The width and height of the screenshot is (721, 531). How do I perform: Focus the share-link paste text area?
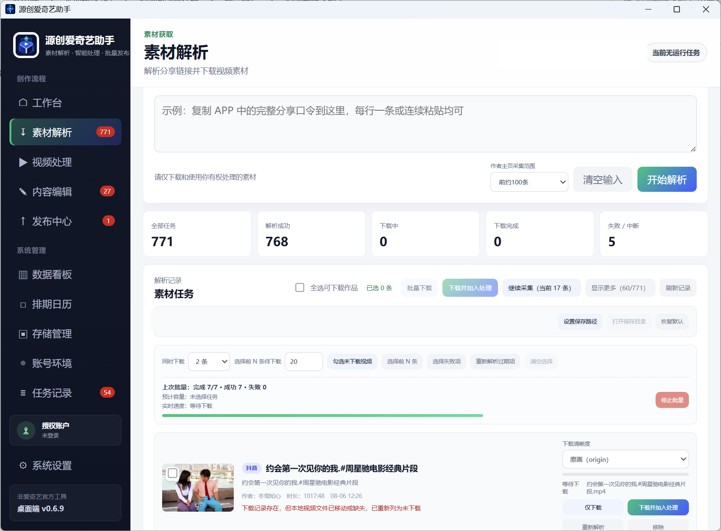click(426, 124)
